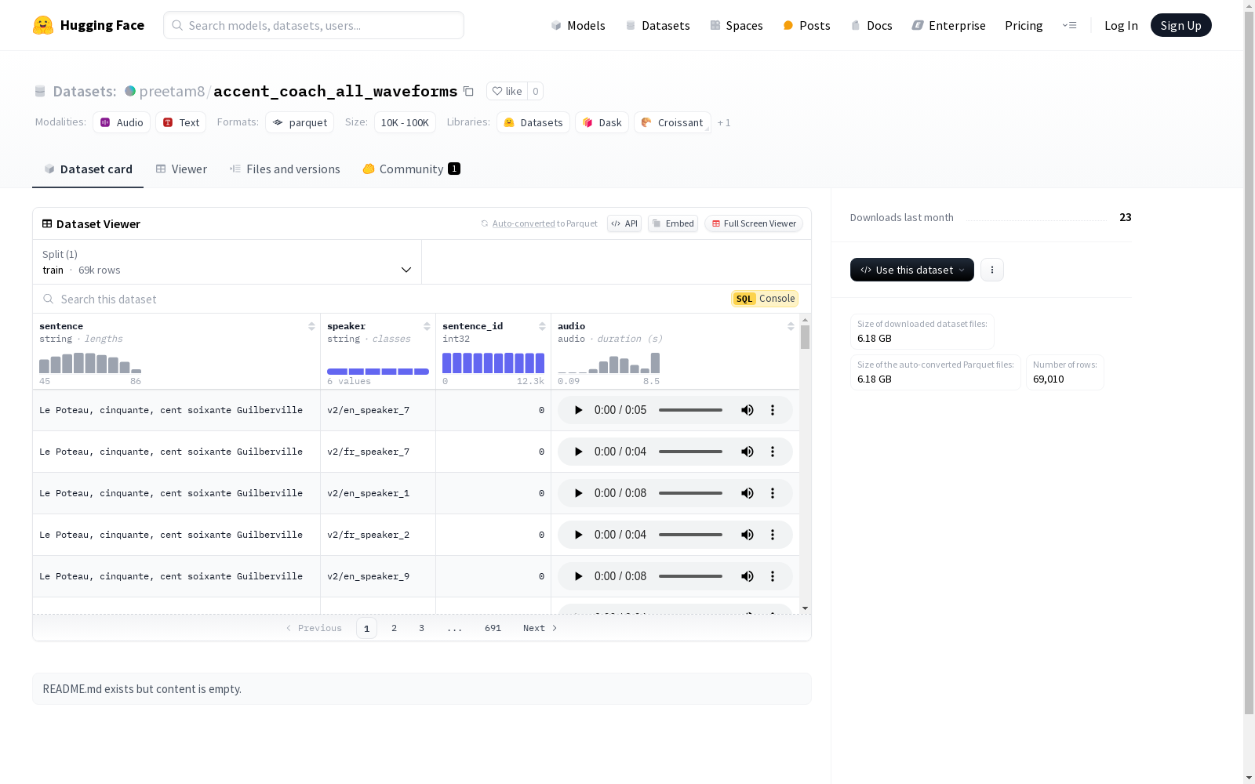Like this dataset
Image resolution: width=1255 pixels, height=784 pixels.
(507, 91)
